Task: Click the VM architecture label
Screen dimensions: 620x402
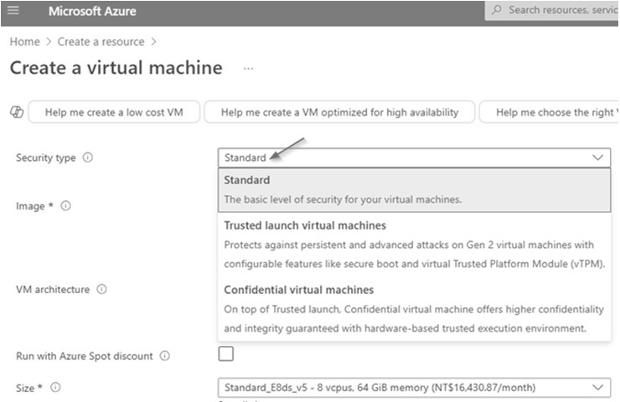Action: 53,289
